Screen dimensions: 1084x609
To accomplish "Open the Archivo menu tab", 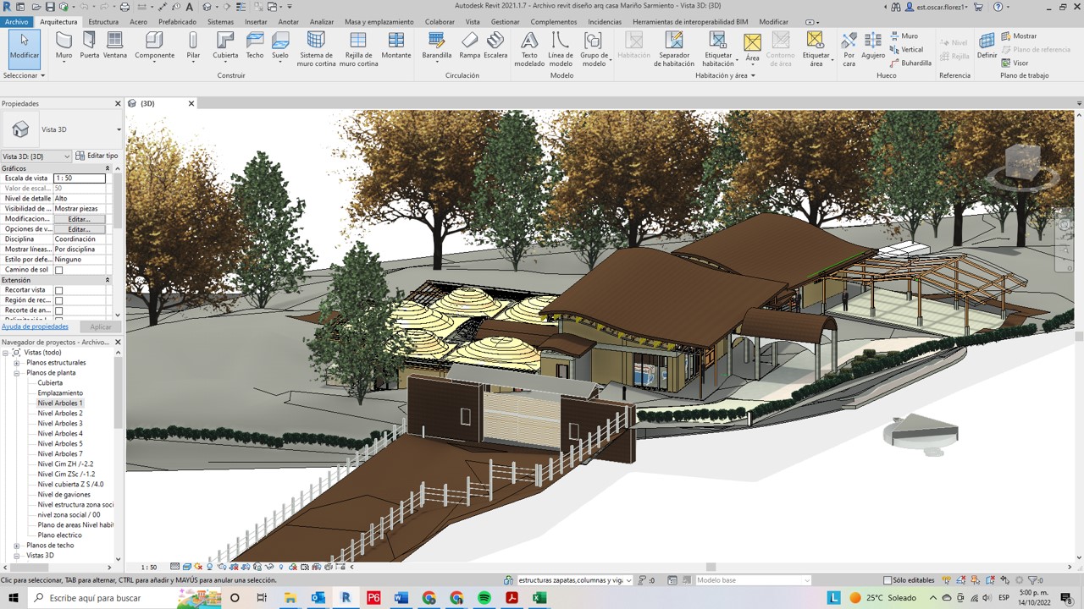I will tap(16, 22).
